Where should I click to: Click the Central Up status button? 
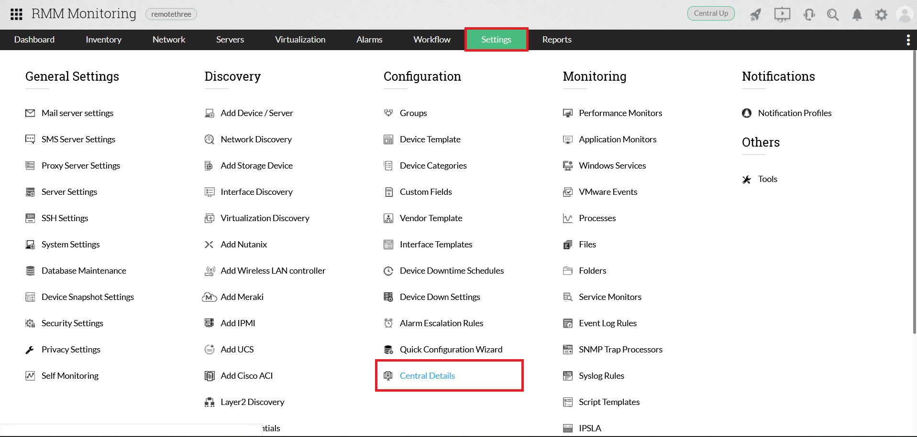click(x=711, y=13)
